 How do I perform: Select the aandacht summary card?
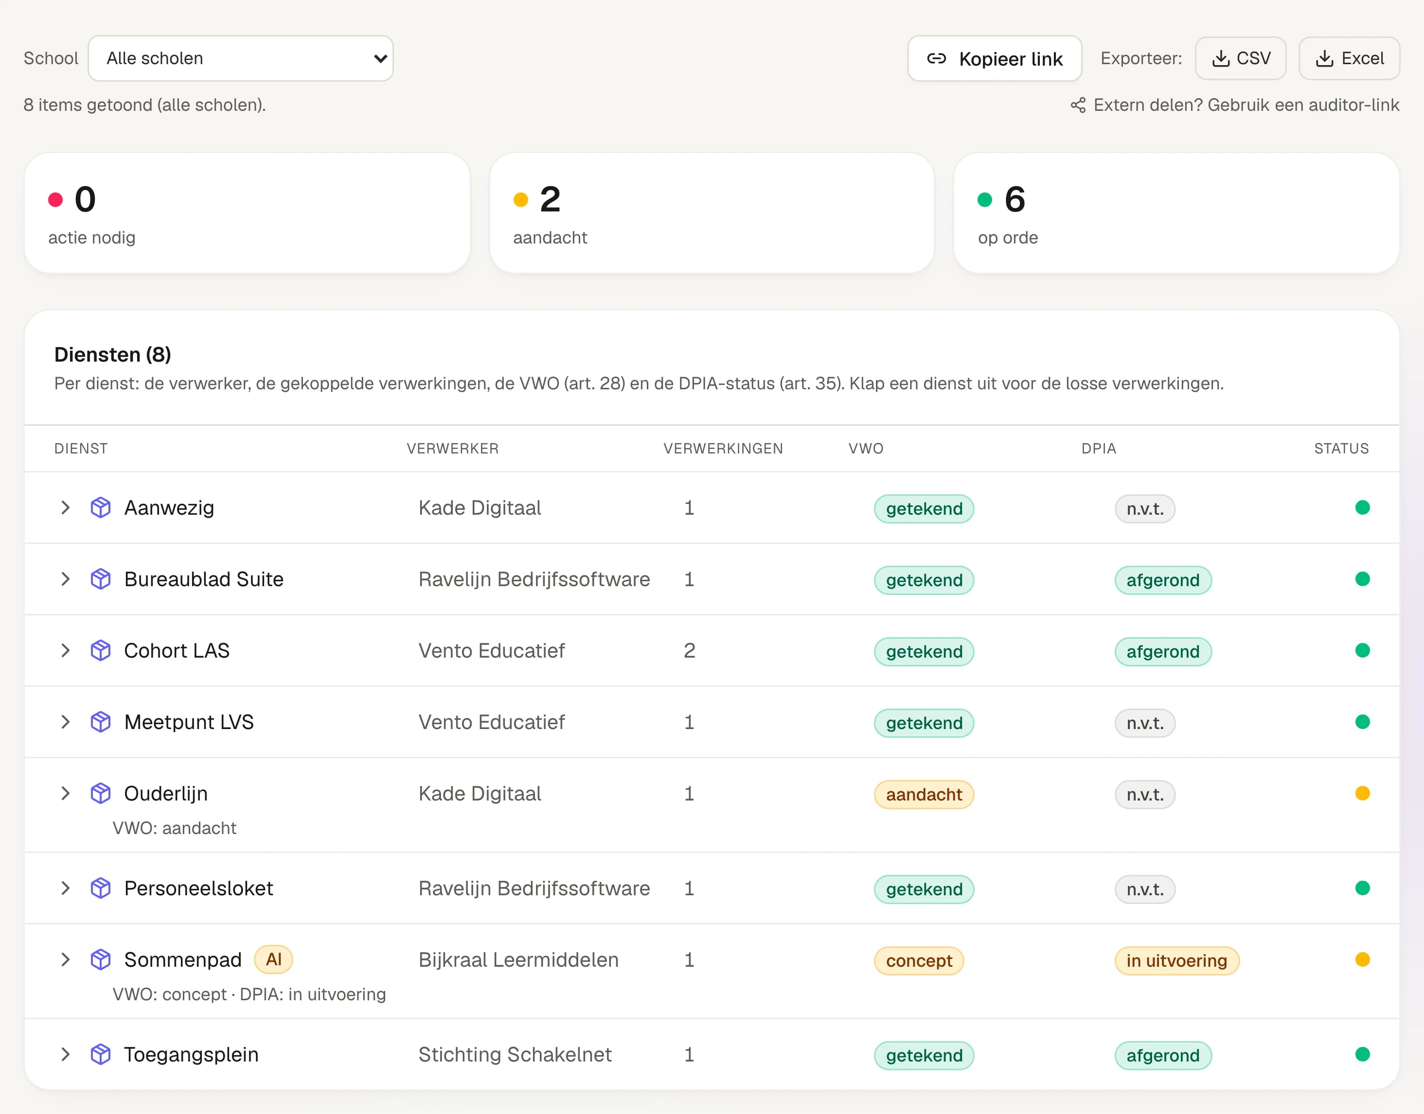tap(712, 213)
